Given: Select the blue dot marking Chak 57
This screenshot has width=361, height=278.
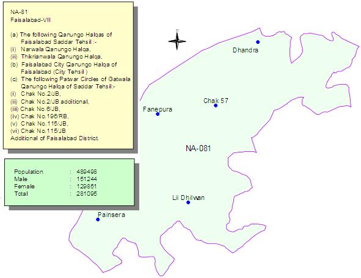Looking at the screenshot, I should [216, 105].
